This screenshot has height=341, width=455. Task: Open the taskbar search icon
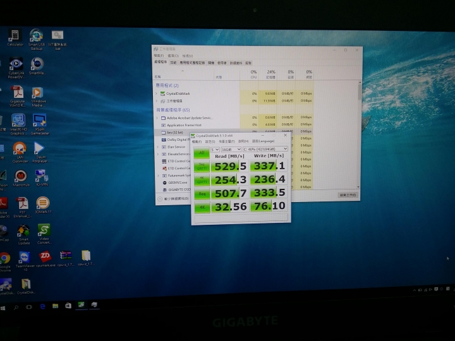pyautogui.click(x=16, y=308)
